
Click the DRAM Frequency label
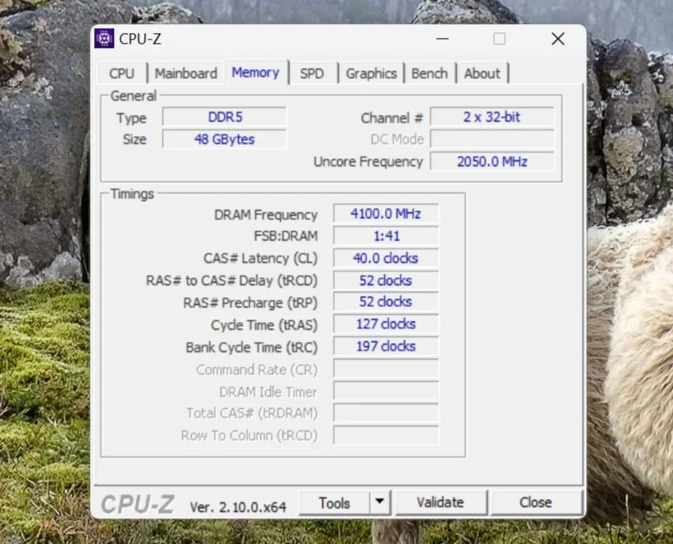pyautogui.click(x=266, y=215)
